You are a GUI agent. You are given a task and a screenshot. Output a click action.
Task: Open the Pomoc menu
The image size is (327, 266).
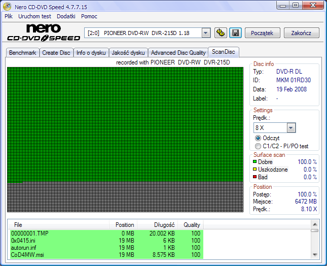point(89,16)
